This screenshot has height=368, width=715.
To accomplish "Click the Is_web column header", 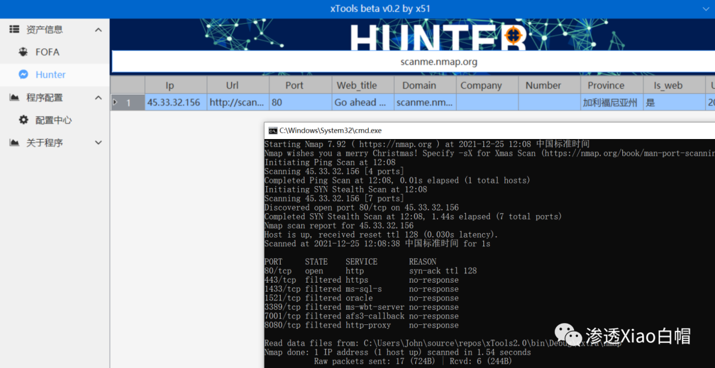I will (x=674, y=85).
